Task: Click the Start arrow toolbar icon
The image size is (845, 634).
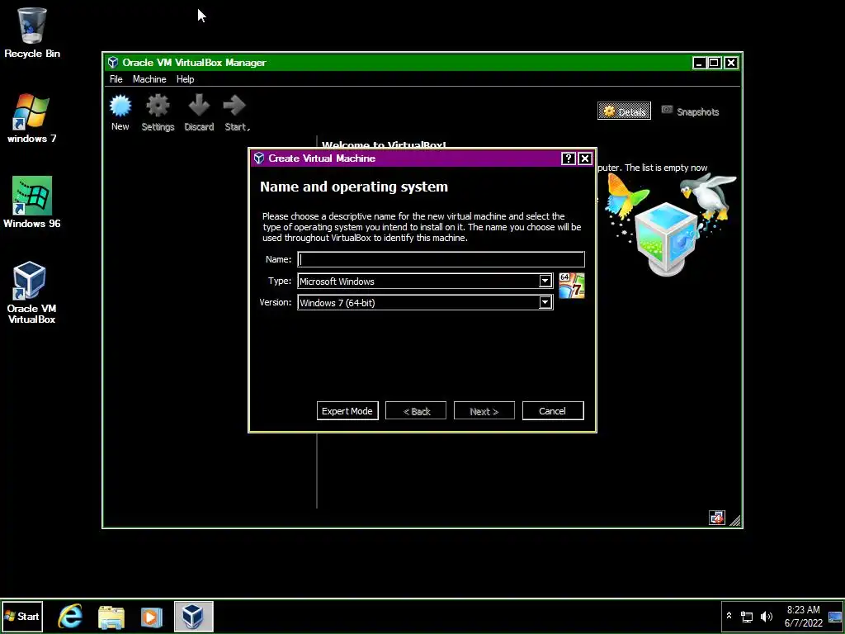Action: [x=235, y=112]
